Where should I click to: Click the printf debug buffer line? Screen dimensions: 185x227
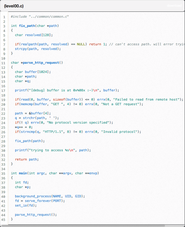pyautogui.click(x=67, y=90)
